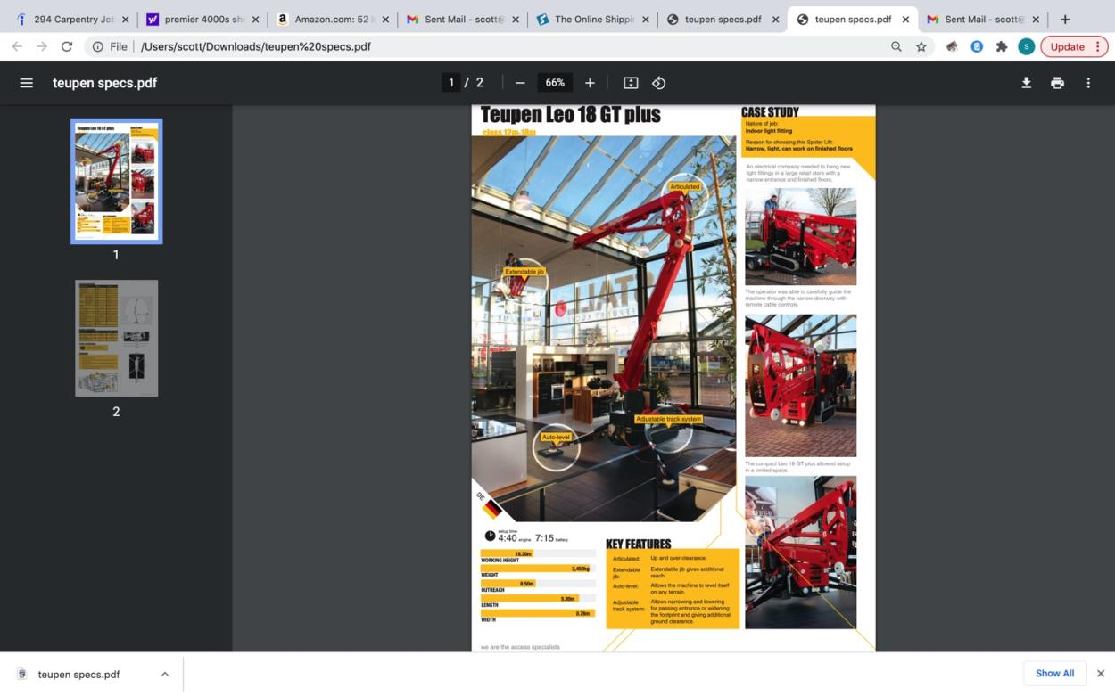Open the Chrome profile avatar S
The image size is (1115, 696).
click(x=1027, y=46)
